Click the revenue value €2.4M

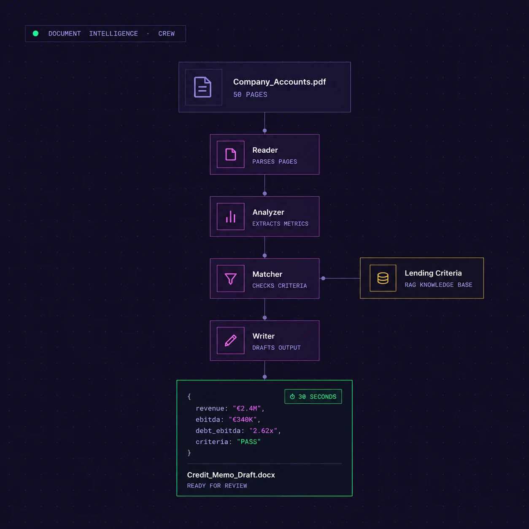coord(247,408)
